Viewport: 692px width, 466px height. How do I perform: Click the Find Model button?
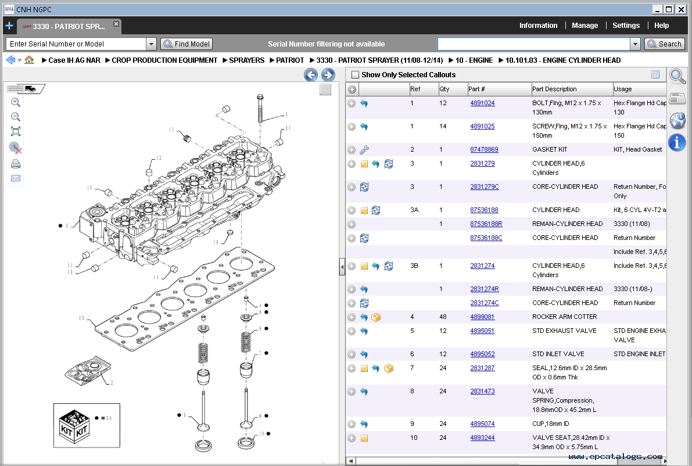pyautogui.click(x=187, y=44)
